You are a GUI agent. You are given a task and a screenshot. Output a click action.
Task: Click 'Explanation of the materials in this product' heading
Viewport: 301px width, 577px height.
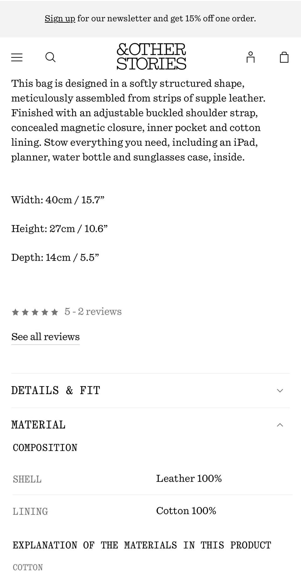click(x=142, y=545)
